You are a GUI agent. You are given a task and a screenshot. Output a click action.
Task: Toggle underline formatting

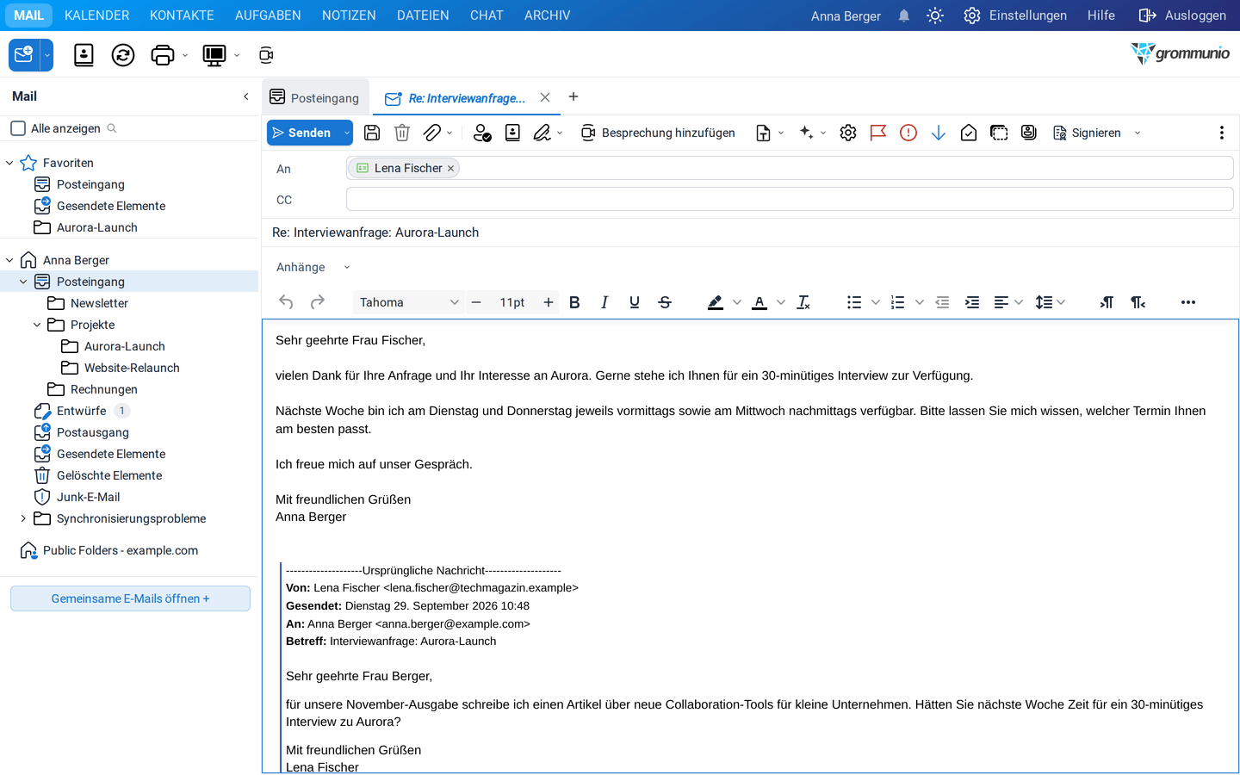[x=635, y=302]
